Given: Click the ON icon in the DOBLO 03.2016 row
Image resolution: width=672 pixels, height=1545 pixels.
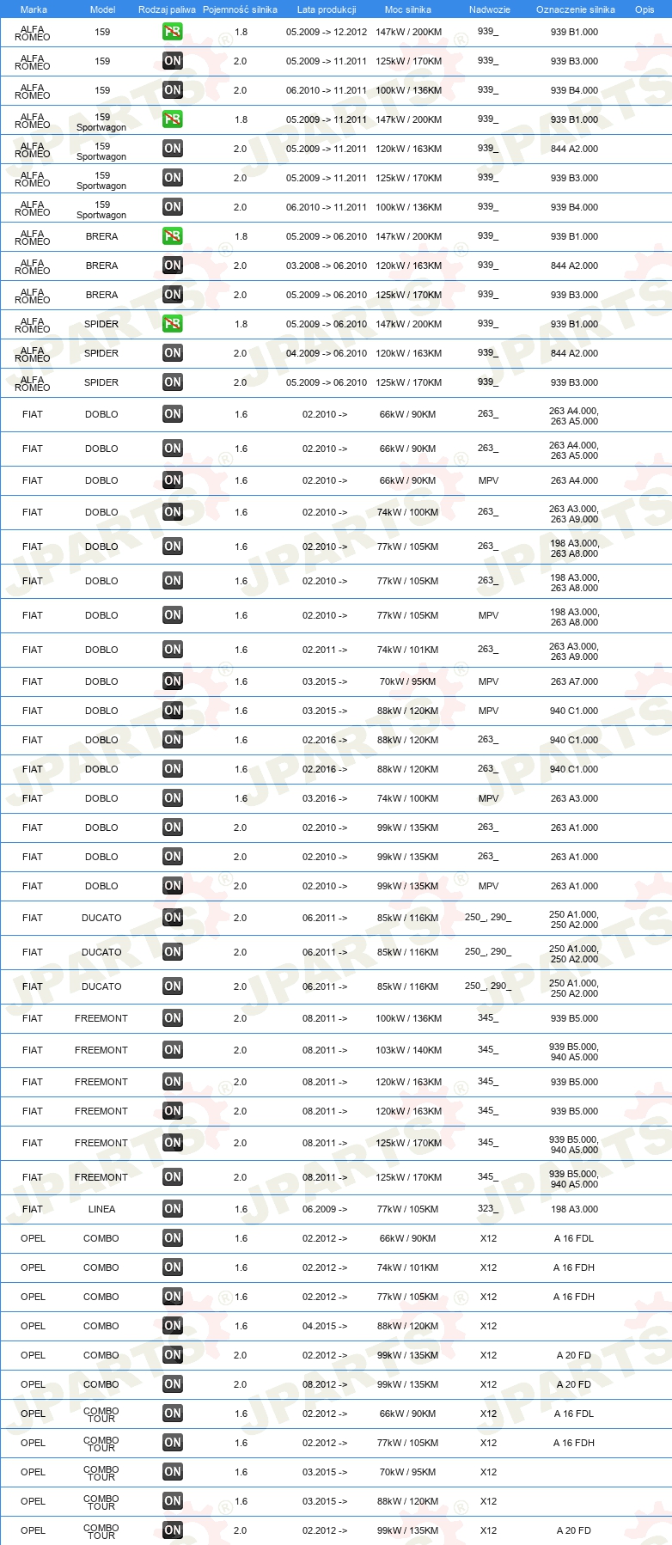Looking at the screenshot, I should click(x=173, y=798).
